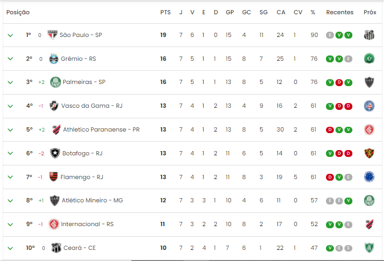
Task: Click the Botafogo star shield crest
Action: 55,153
